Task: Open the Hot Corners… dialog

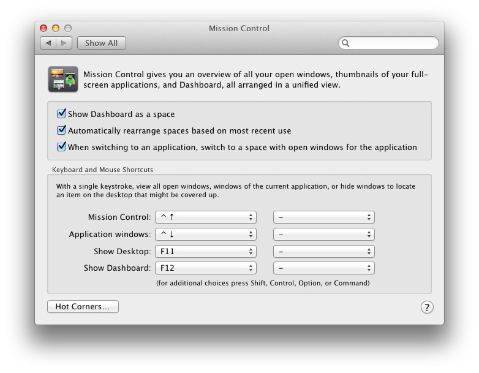Action: click(x=83, y=307)
